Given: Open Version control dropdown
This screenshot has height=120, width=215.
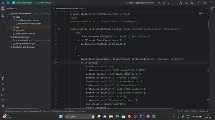Looking at the screenshot, I should pos(45,3).
